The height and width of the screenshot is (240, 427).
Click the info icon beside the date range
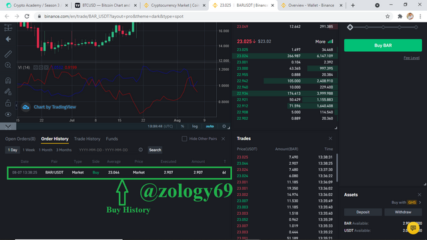[x=141, y=150]
